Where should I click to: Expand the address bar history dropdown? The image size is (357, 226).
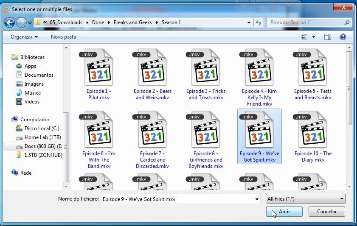click(249, 22)
